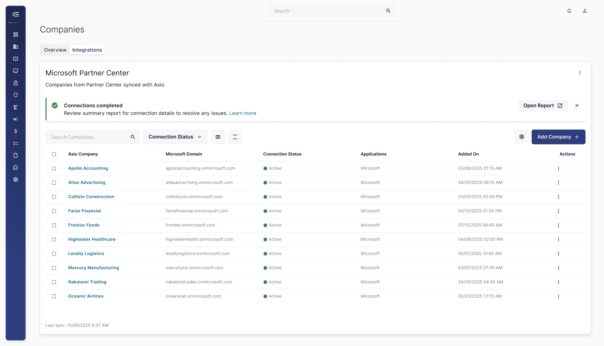Open the tickets icon in sidebar
604x346 pixels.
(x=15, y=59)
